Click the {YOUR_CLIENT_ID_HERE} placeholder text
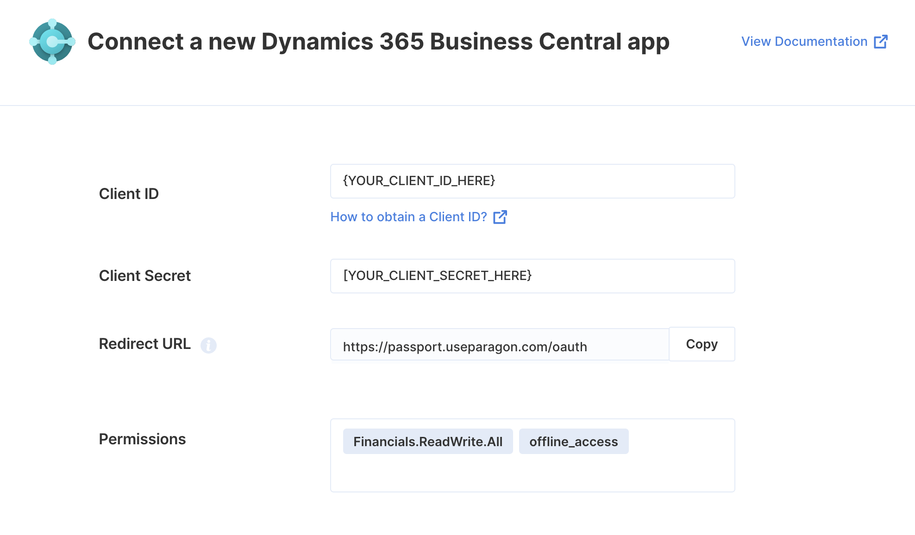Viewport: 915px width, 535px height. [419, 181]
